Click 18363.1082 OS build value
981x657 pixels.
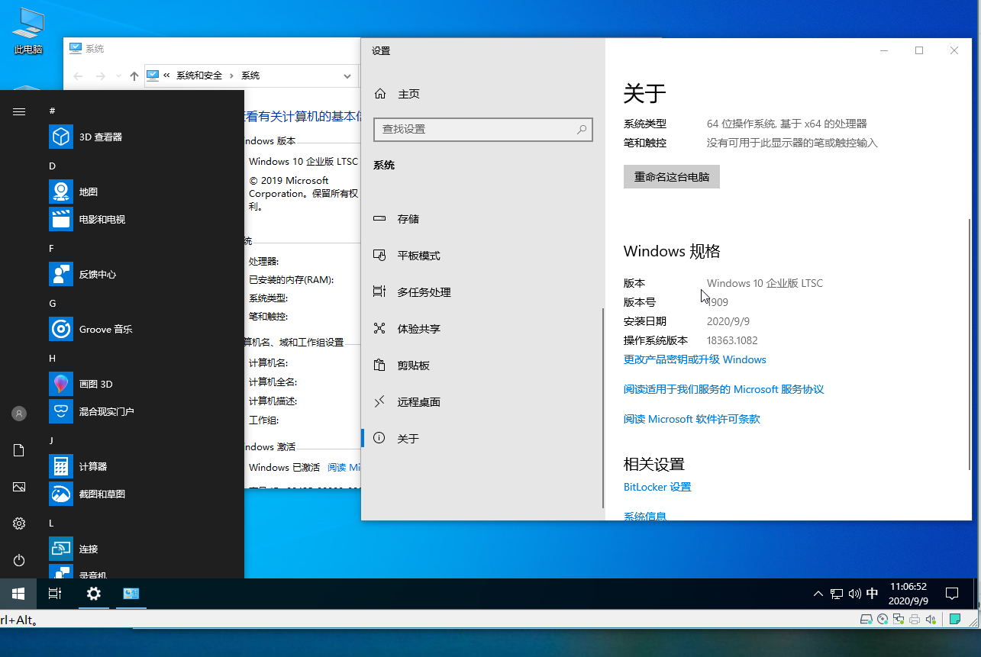point(732,340)
